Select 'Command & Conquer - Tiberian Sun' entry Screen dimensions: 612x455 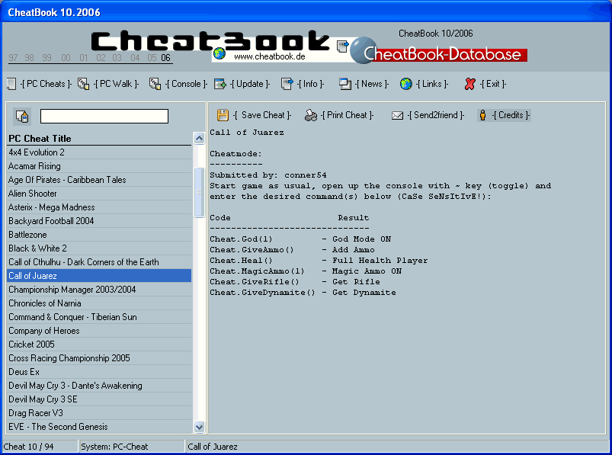point(99,317)
